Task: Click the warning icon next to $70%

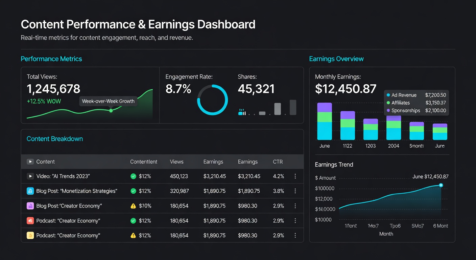Action: [x=133, y=205]
